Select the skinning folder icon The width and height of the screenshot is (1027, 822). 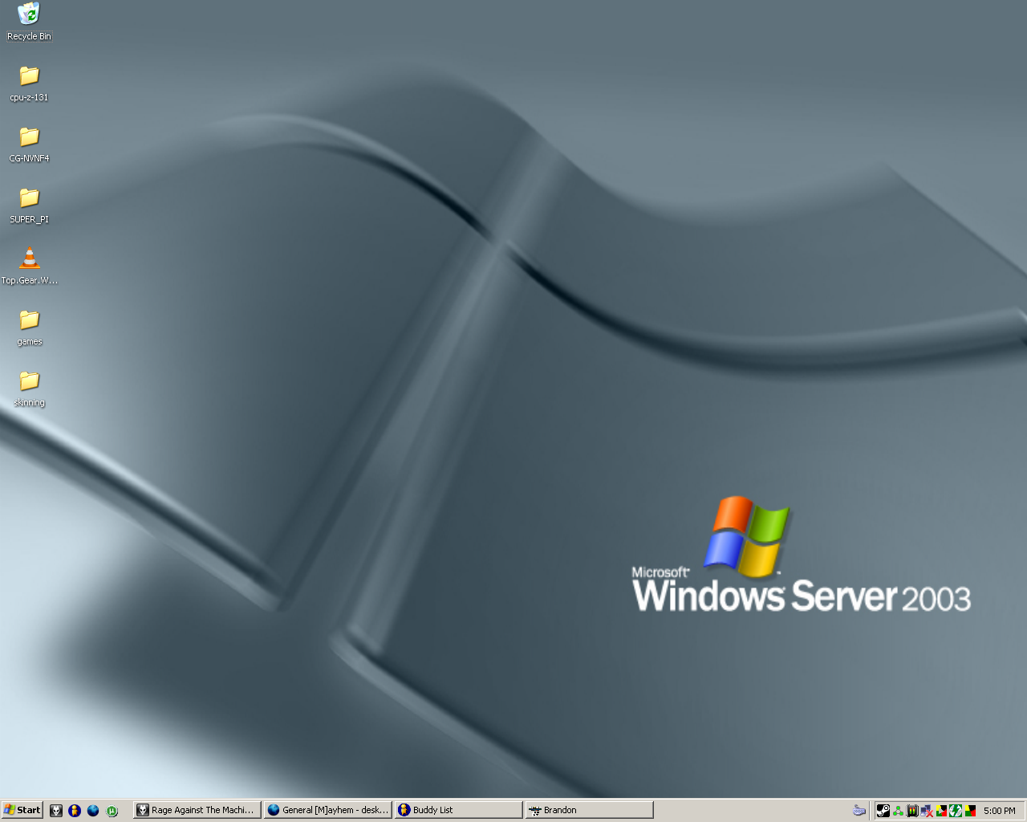pyautogui.click(x=29, y=388)
